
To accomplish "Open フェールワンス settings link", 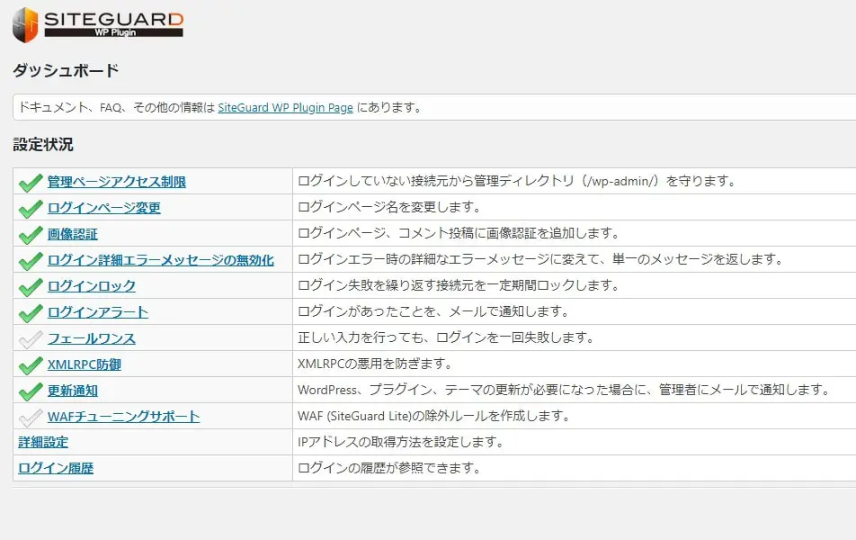I will [92, 338].
